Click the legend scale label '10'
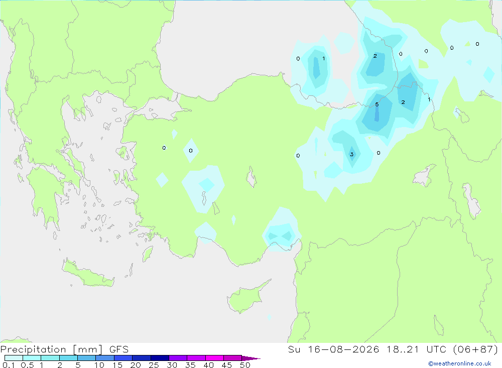 click(x=99, y=365)
